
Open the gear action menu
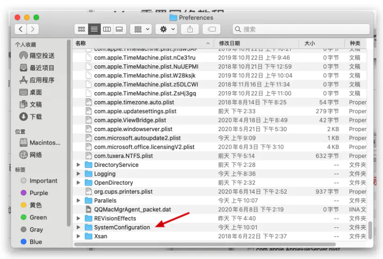[x=167, y=29]
